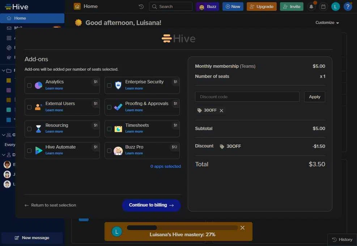Select the blue project color square in the sidebar
This screenshot has height=246, width=357.
pos(9,120)
